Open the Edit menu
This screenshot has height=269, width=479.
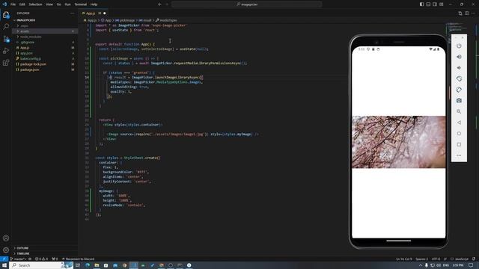click(22, 4)
